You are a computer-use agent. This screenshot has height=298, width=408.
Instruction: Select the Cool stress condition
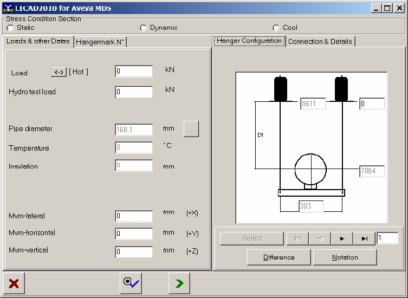tap(276, 28)
